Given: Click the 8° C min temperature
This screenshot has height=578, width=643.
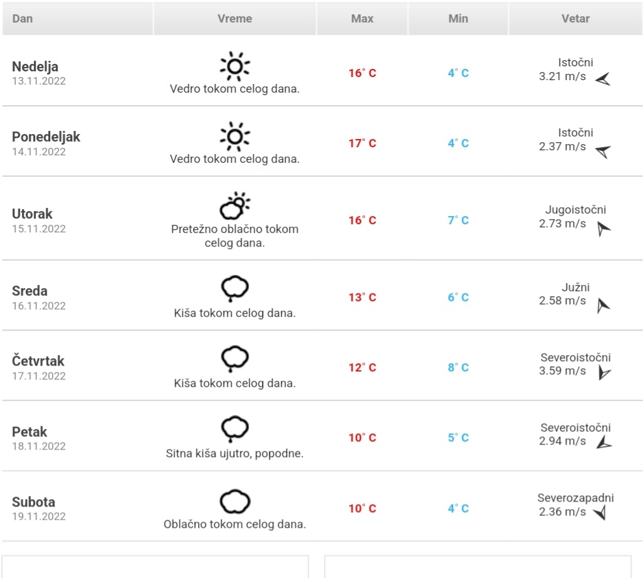Looking at the screenshot, I should [458, 368].
